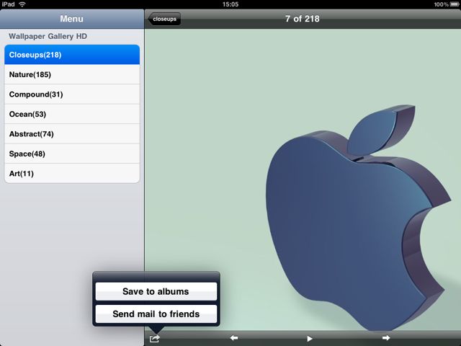Screen dimensions: 461x346
Task: Choose Save to albums
Action: pos(156,291)
